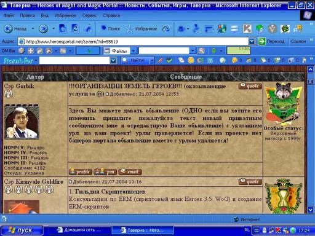The height and width of the screenshot is (236, 315).
Task: Open the Найти! button dropdown arrow
Action: 152,60
